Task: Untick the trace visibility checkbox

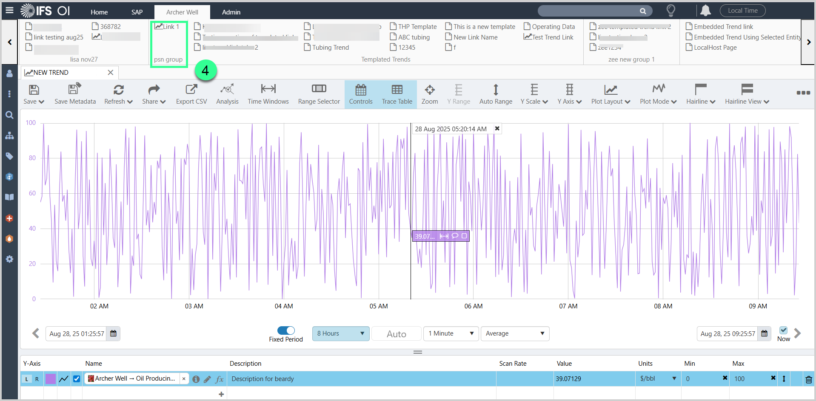Action: coord(77,379)
